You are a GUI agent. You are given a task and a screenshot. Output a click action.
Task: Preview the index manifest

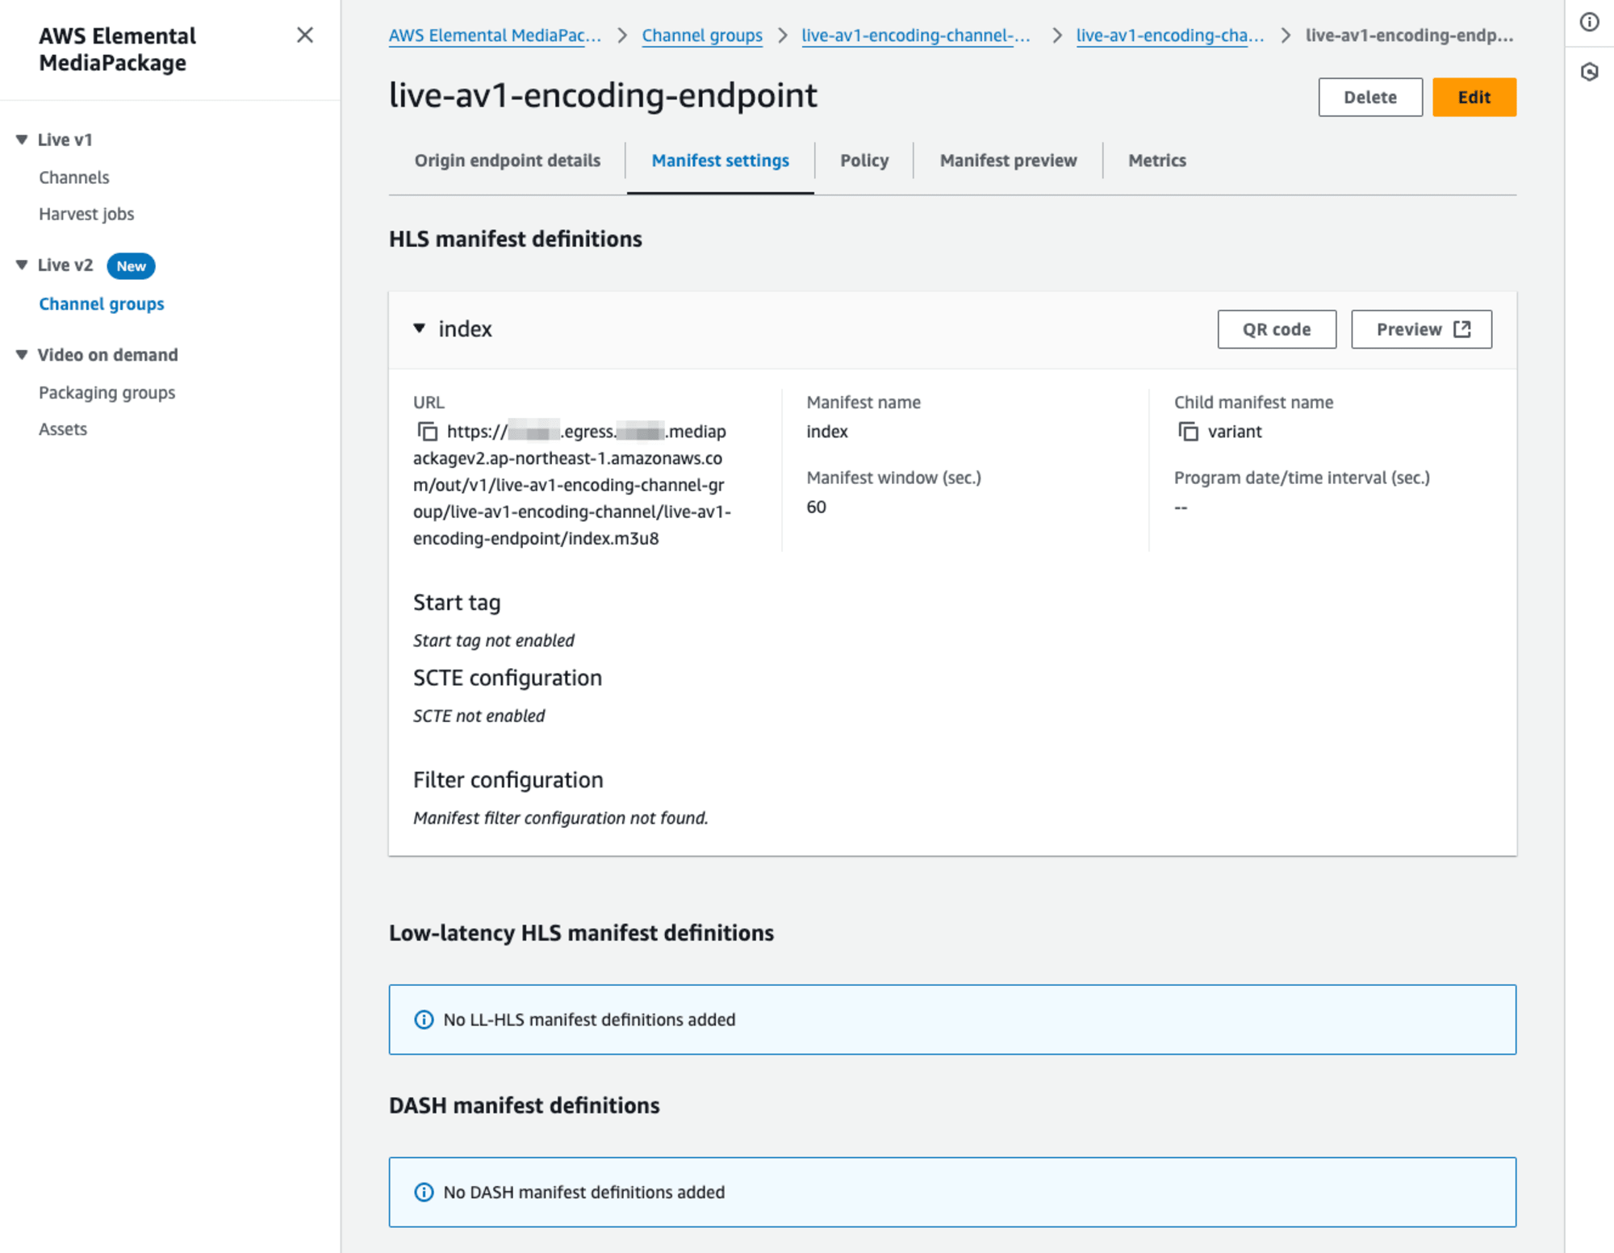coord(1421,329)
